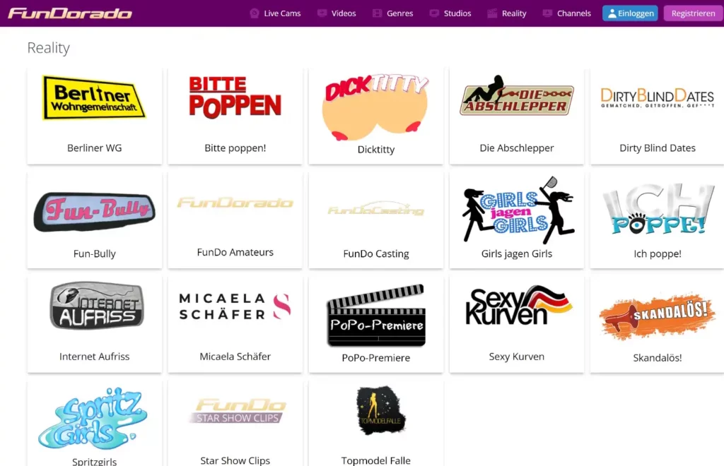This screenshot has height=466, width=724.
Task: Click the FunDorado logo in header
Action: pos(70,13)
